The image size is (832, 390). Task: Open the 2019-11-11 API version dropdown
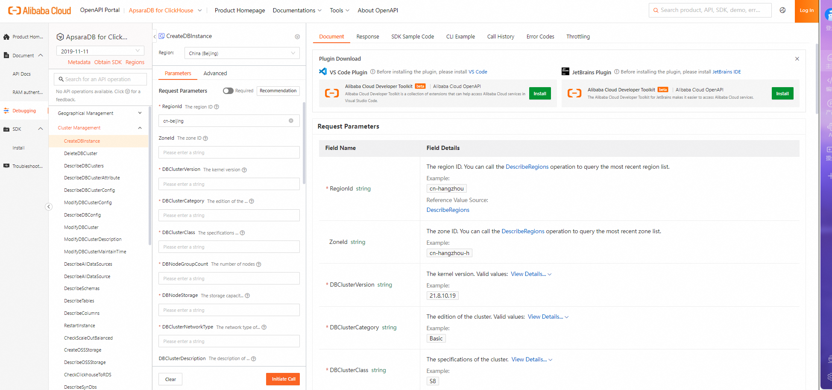100,51
